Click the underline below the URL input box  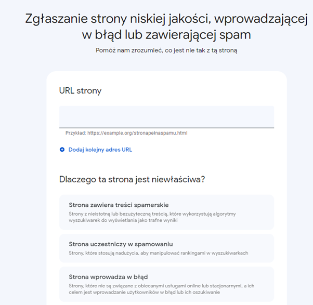(166, 127)
